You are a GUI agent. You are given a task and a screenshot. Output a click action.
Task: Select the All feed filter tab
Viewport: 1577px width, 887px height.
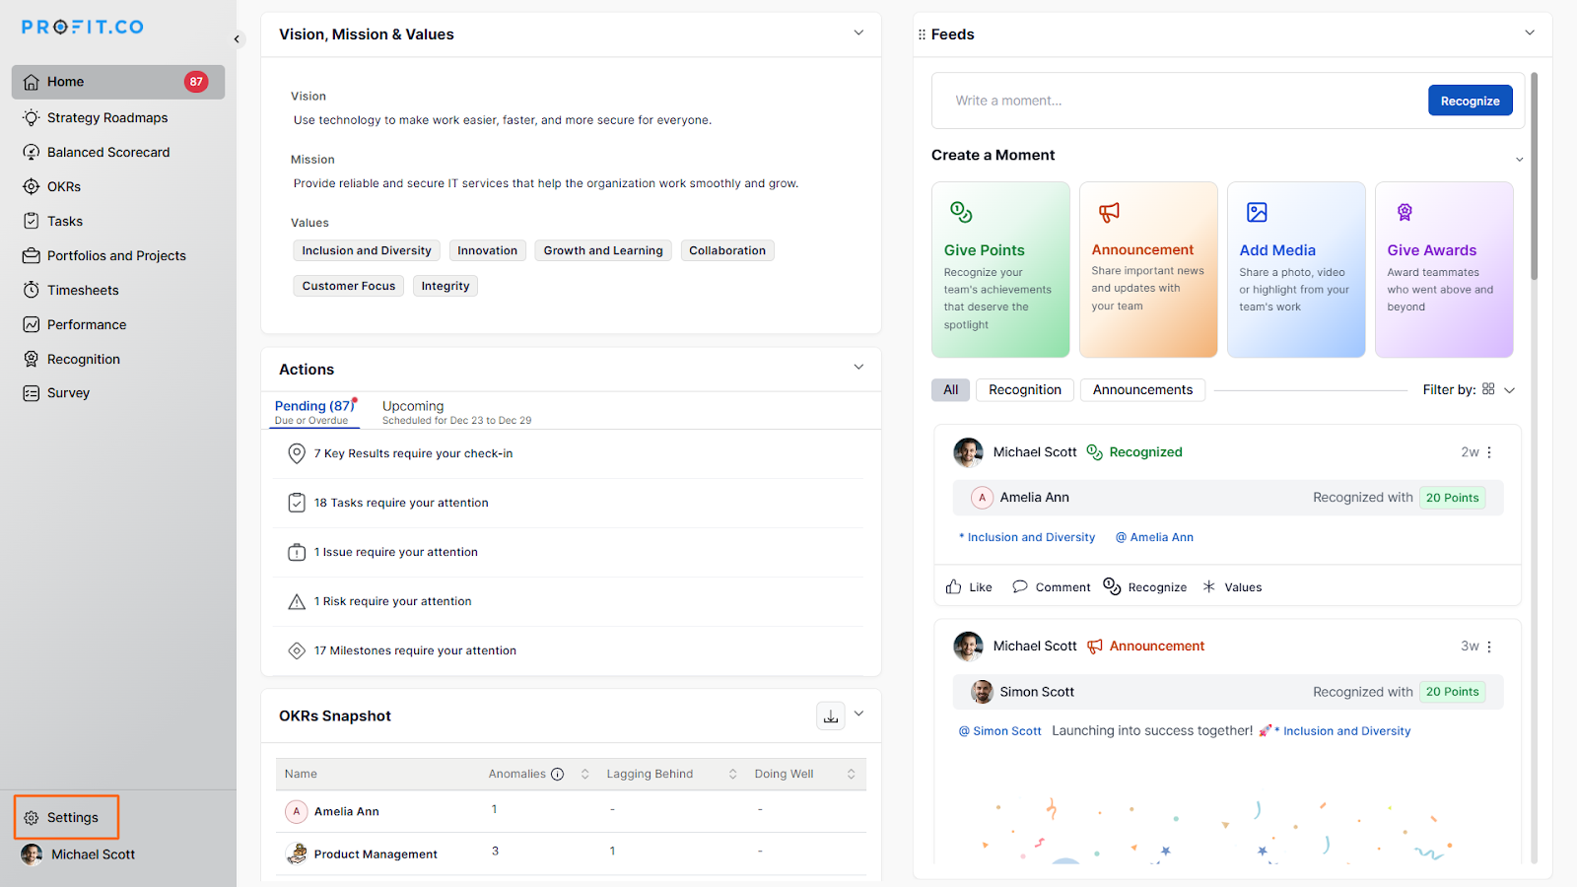(x=950, y=389)
